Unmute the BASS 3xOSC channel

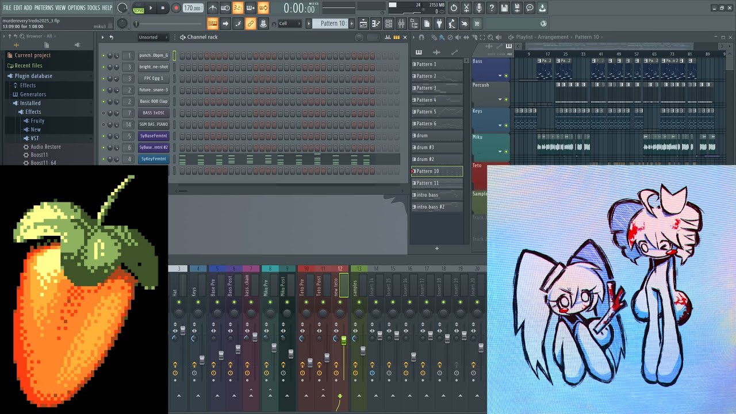[x=103, y=113]
